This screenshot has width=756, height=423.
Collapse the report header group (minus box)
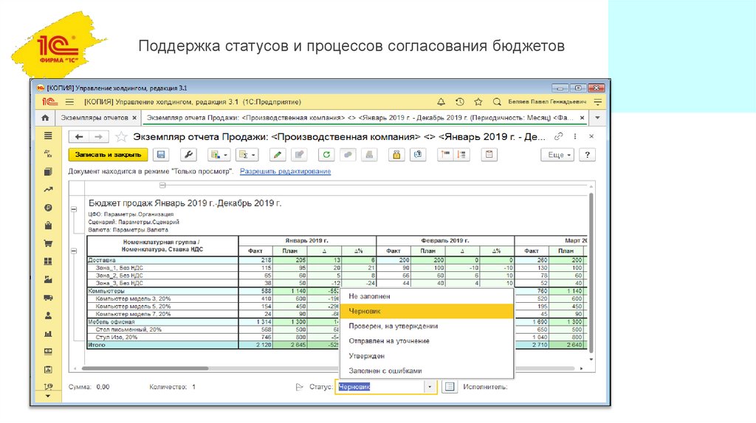pos(73,209)
